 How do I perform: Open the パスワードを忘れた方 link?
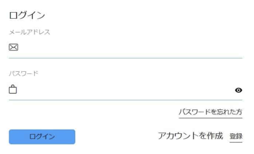[x=210, y=112]
